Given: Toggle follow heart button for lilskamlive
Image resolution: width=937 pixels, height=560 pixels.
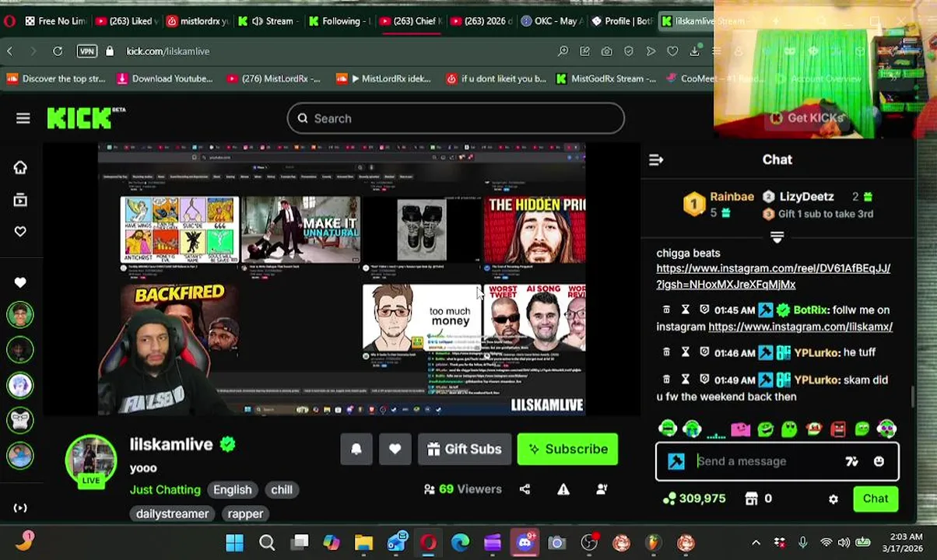Looking at the screenshot, I should [x=395, y=449].
